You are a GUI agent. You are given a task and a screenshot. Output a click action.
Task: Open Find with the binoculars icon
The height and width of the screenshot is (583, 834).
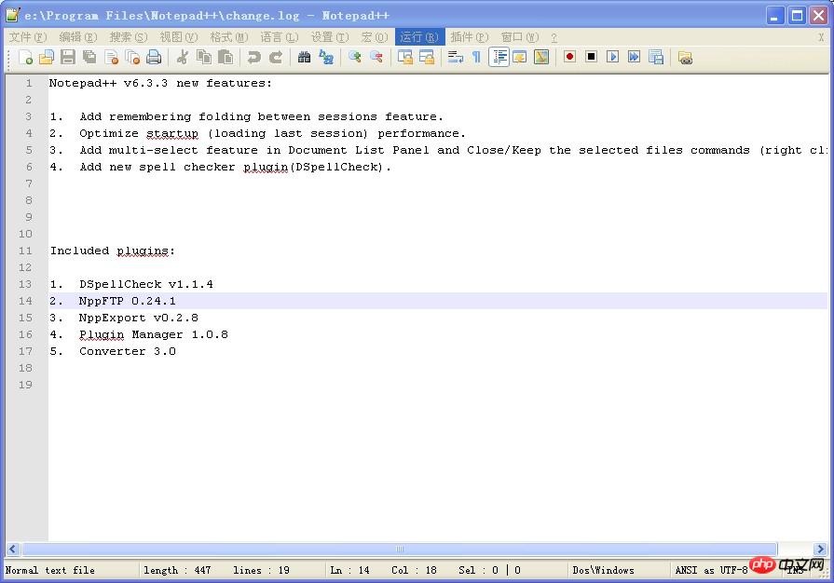pos(304,58)
